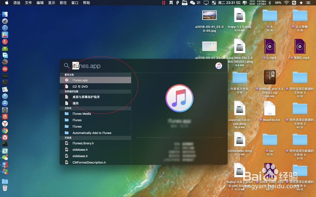This screenshot has height=197, width=316.
Task: Open NetEase Music red icon in Dock
Action: click(x=5, y=117)
